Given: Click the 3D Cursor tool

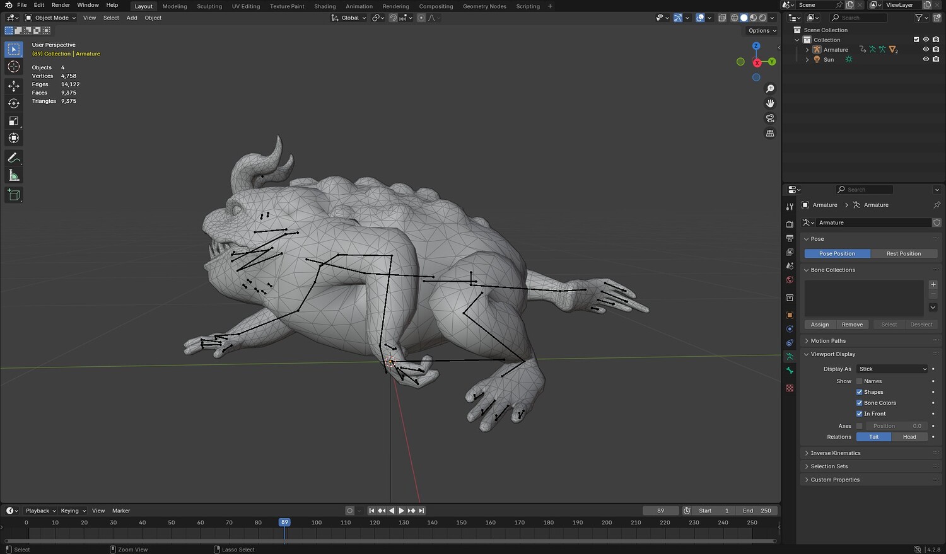Looking at the screenshot, I should point(14,67).
